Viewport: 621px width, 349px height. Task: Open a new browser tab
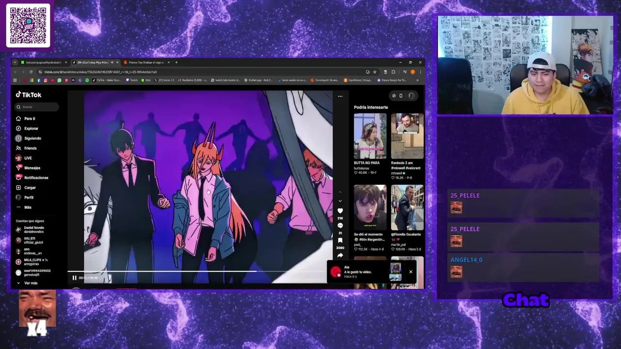click(x=177, y=63)
